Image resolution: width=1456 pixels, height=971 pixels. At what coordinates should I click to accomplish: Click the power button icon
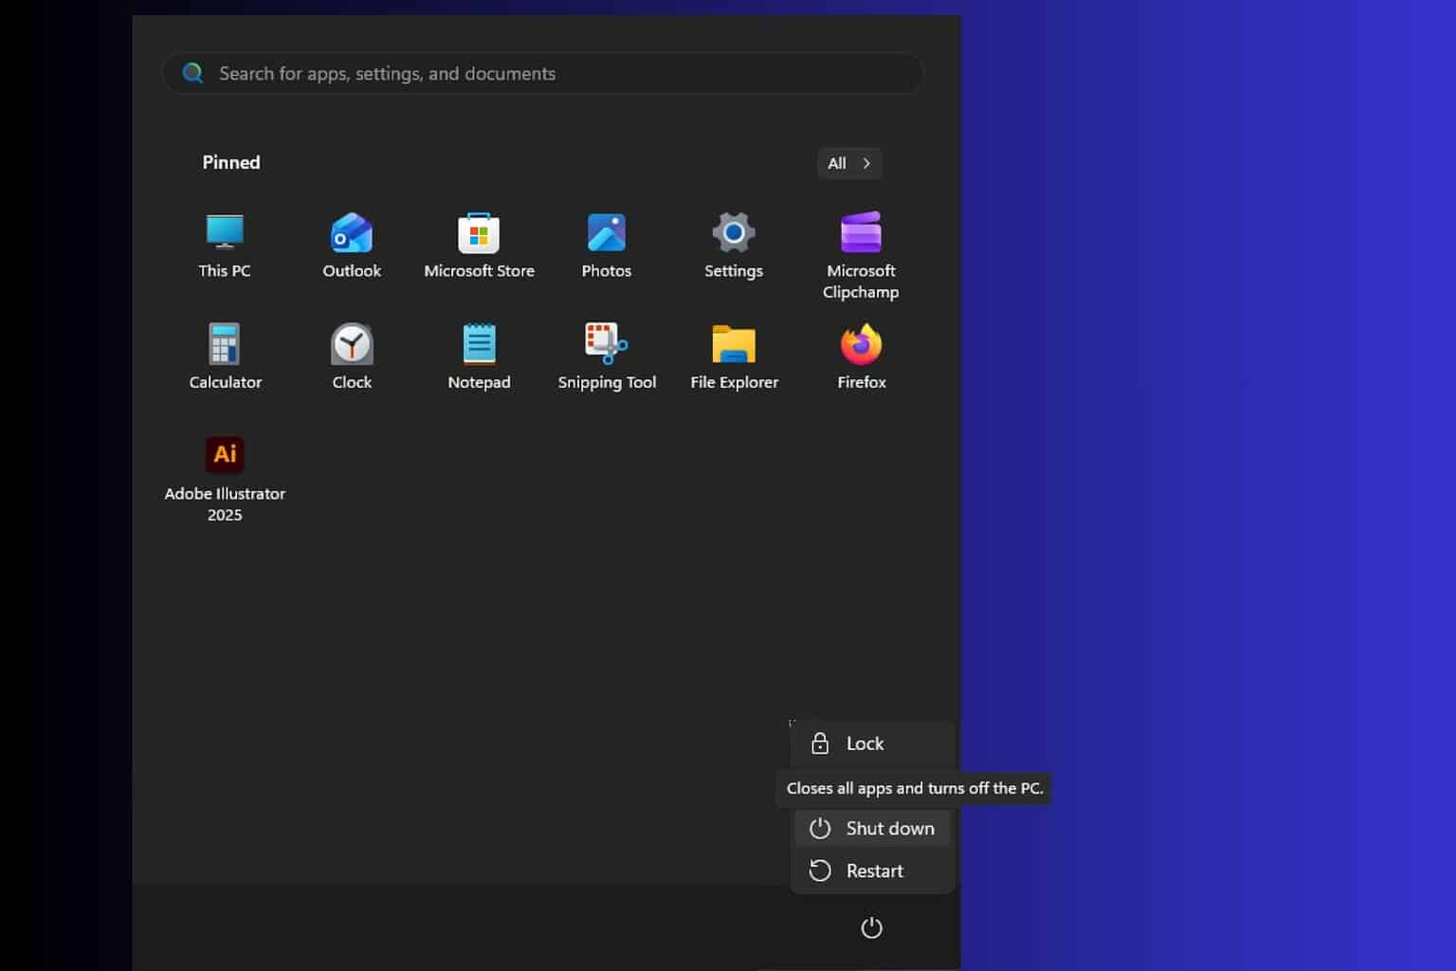coord(871,928)
